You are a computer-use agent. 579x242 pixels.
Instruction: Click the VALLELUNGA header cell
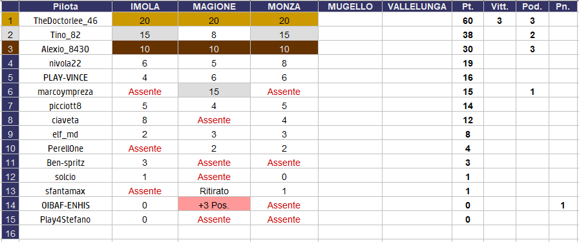417,6
